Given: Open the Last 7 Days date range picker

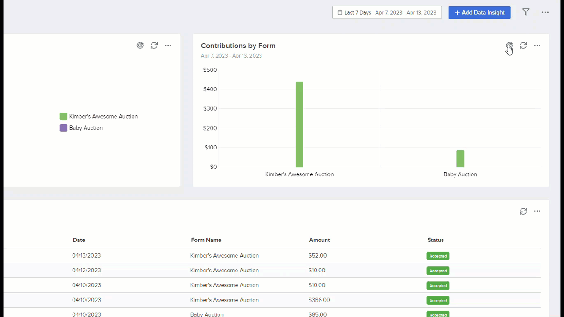Looking at the screenshot, I should 387,12.
